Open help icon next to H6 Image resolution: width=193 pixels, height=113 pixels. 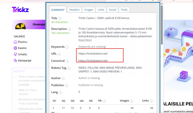tap(104, 101)
